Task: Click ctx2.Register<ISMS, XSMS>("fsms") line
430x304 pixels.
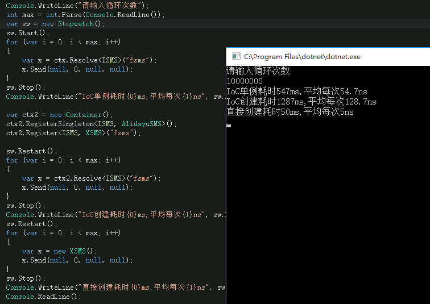Action: point(73,133)
